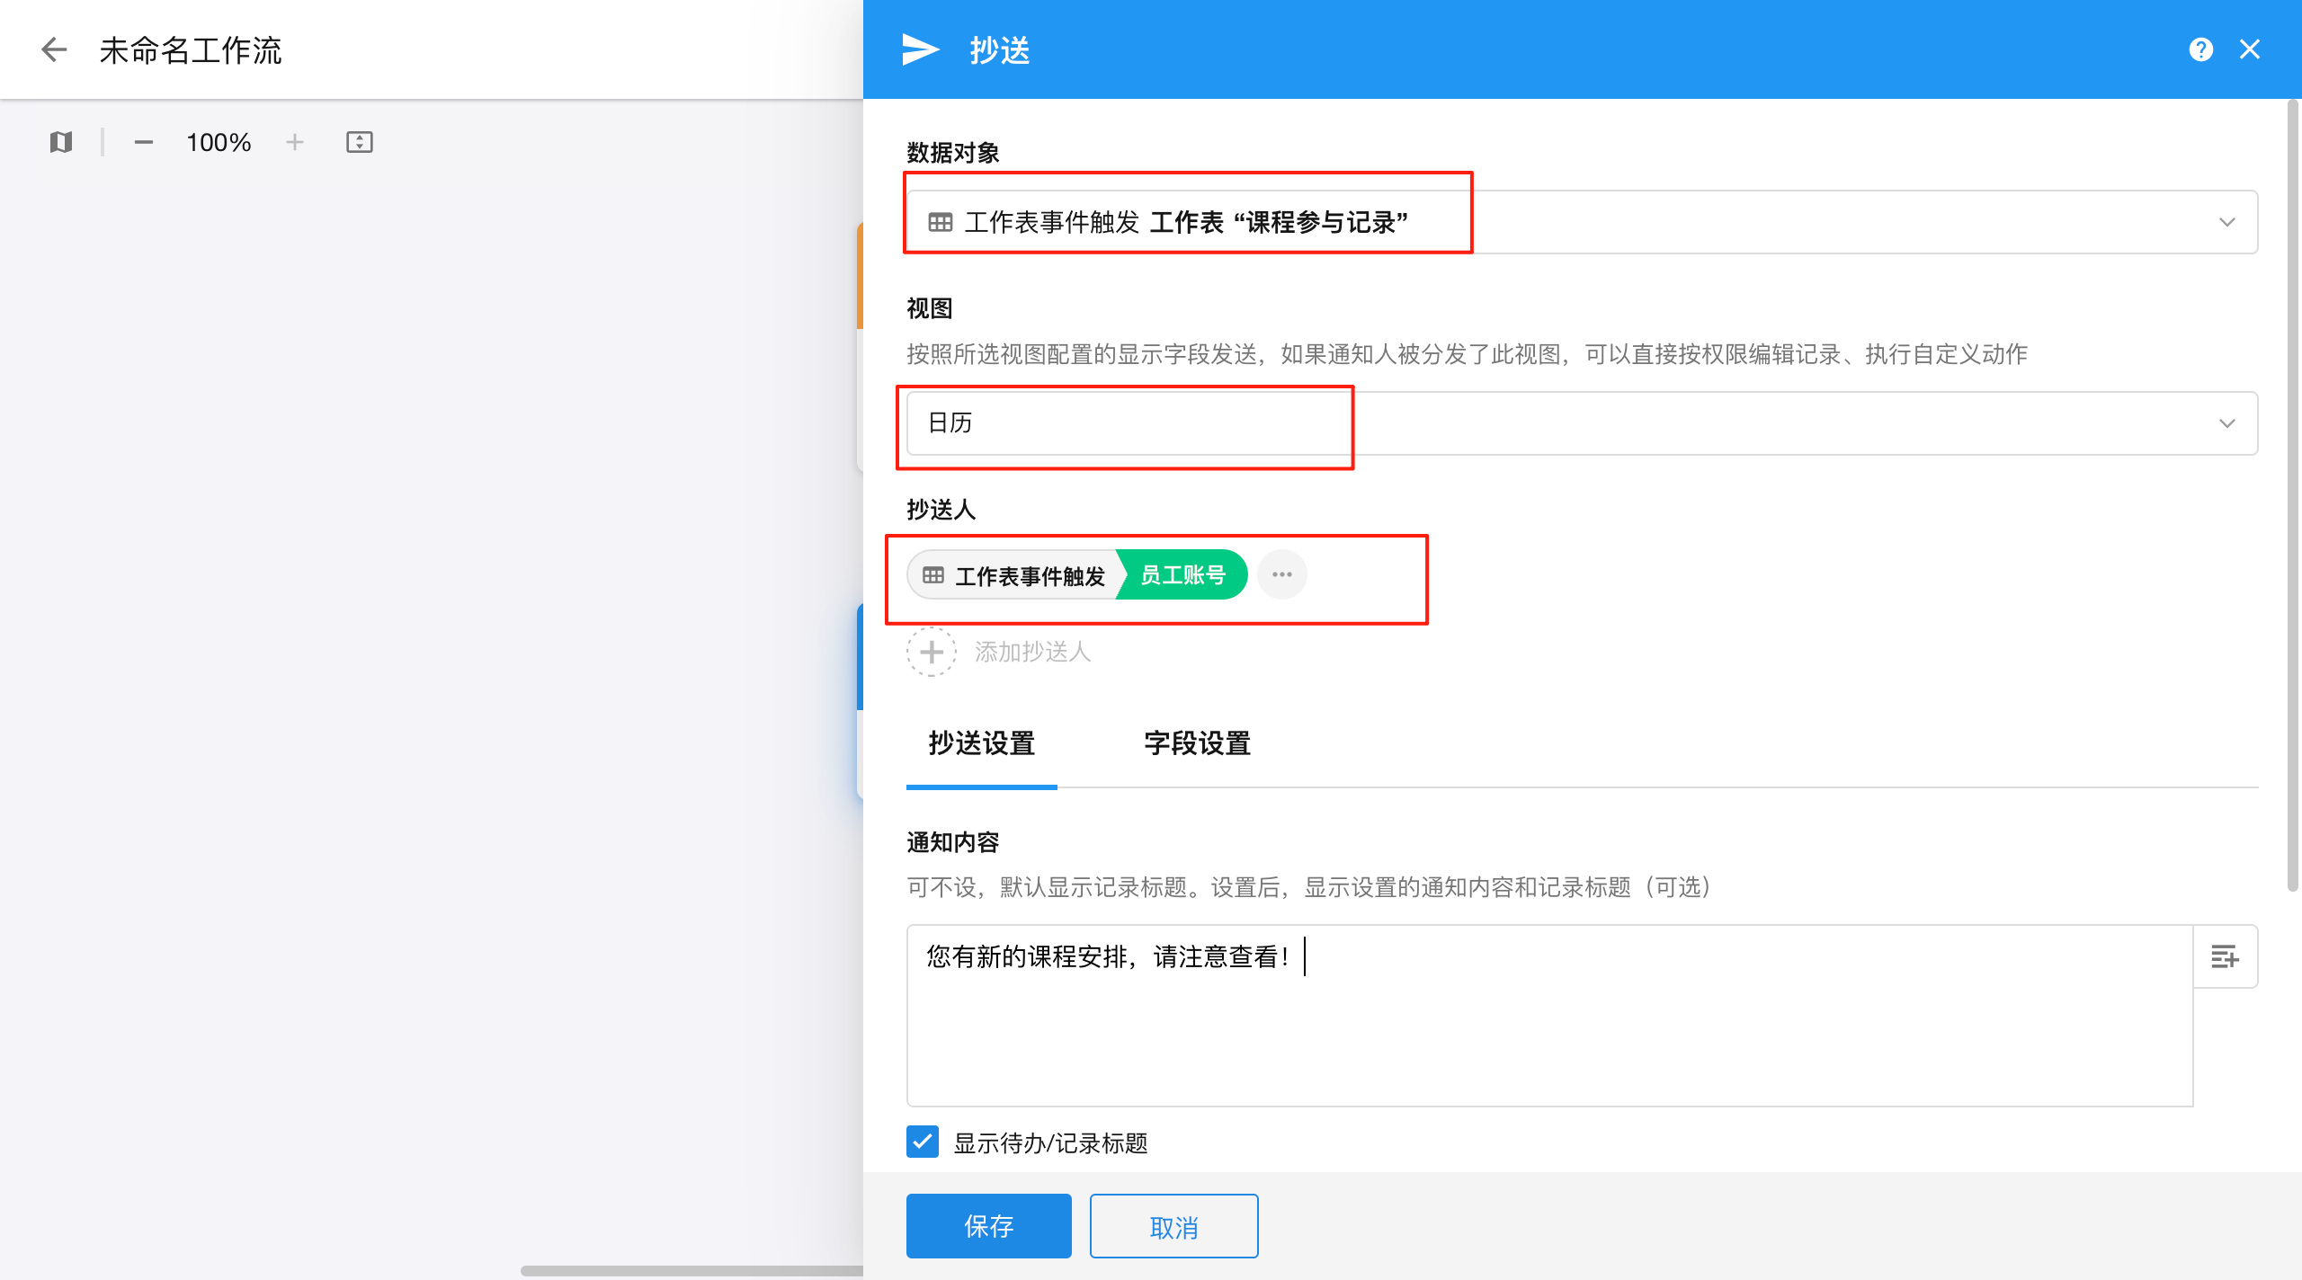Click the 未命名工作流 workflow title
The height and width of the screenshot is (1280, 2302).
(191, 50)
